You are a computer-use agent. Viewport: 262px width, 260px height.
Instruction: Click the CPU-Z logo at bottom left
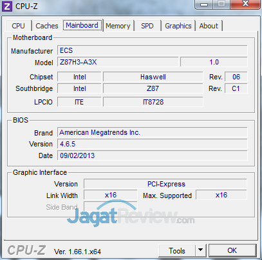[26, 250]
